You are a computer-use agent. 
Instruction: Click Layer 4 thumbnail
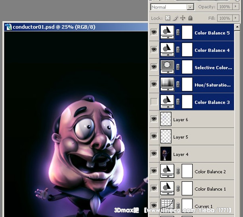[166, 154]
